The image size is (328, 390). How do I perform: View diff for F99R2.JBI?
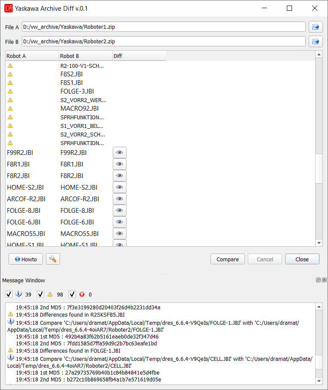tap(120, 152)
